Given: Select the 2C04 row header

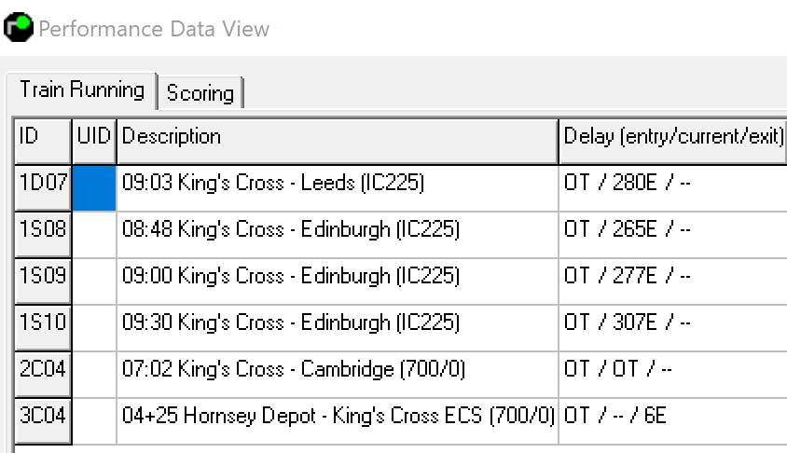Looking at the screenshot, I should 43,375.
